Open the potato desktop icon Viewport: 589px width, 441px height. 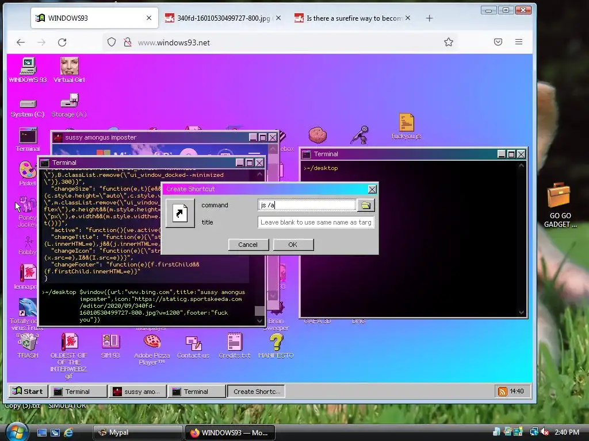click(318, 136)
